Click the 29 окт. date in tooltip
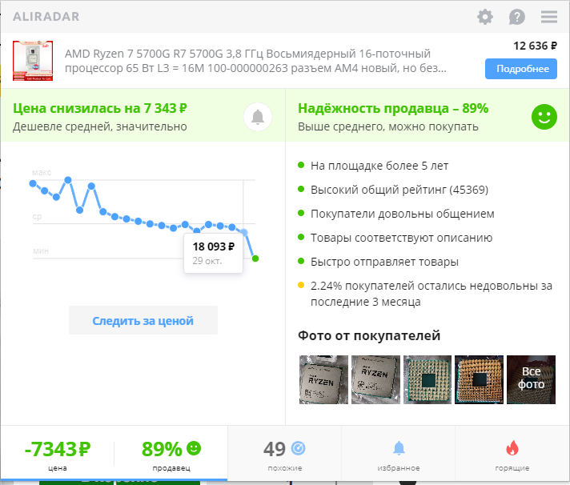The width and height of the screenshot is (570, 485). [207, 261]
